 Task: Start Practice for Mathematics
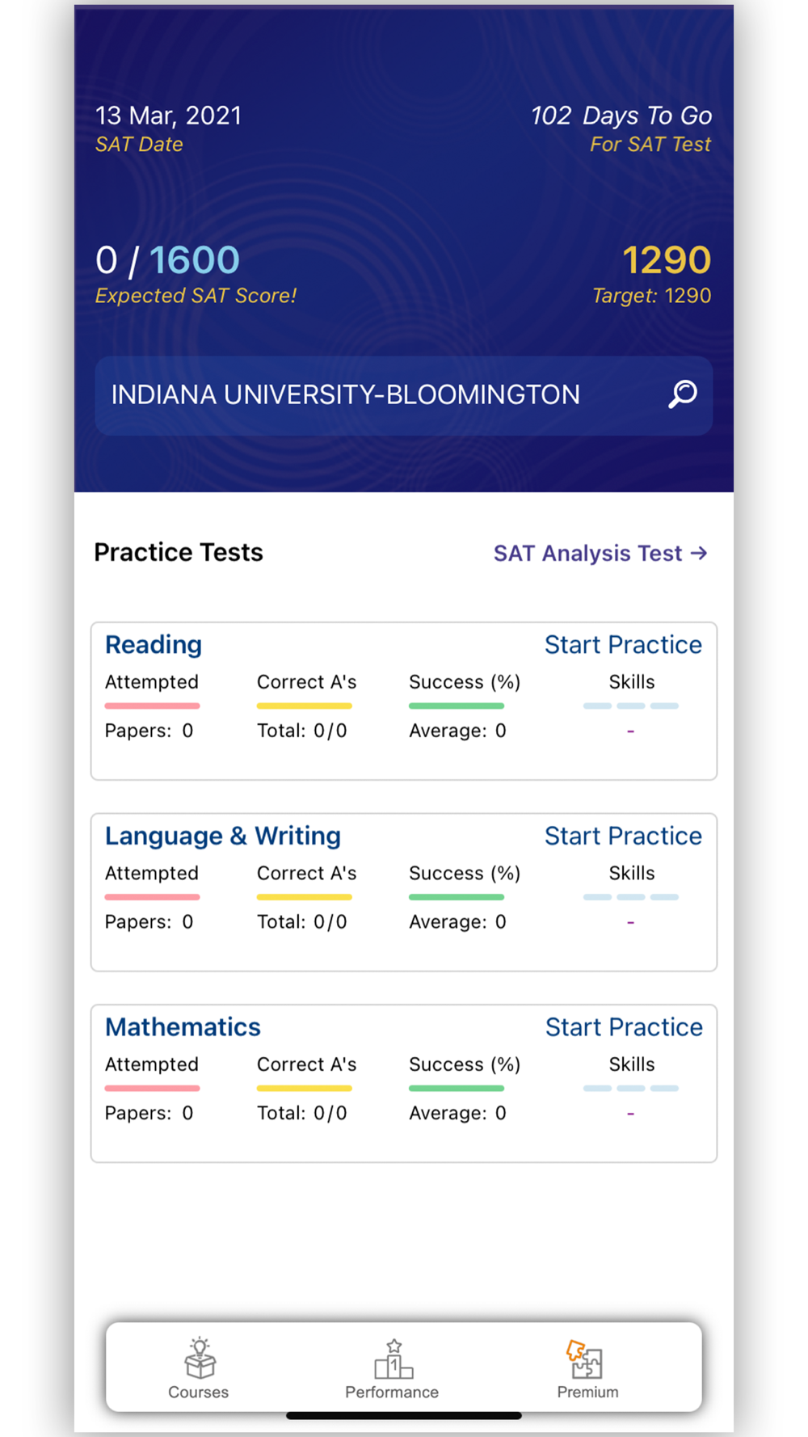pos(624,1026)
